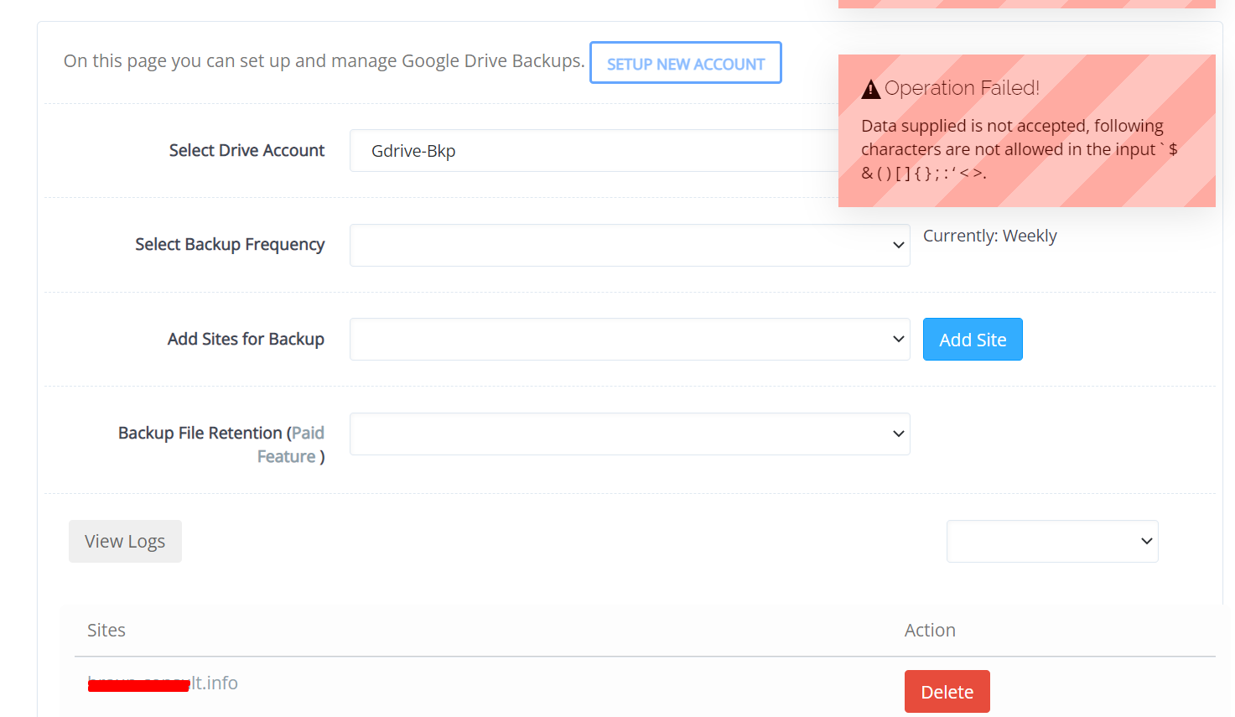Open View Logs
1235x717 pixels.
point(124,541)
